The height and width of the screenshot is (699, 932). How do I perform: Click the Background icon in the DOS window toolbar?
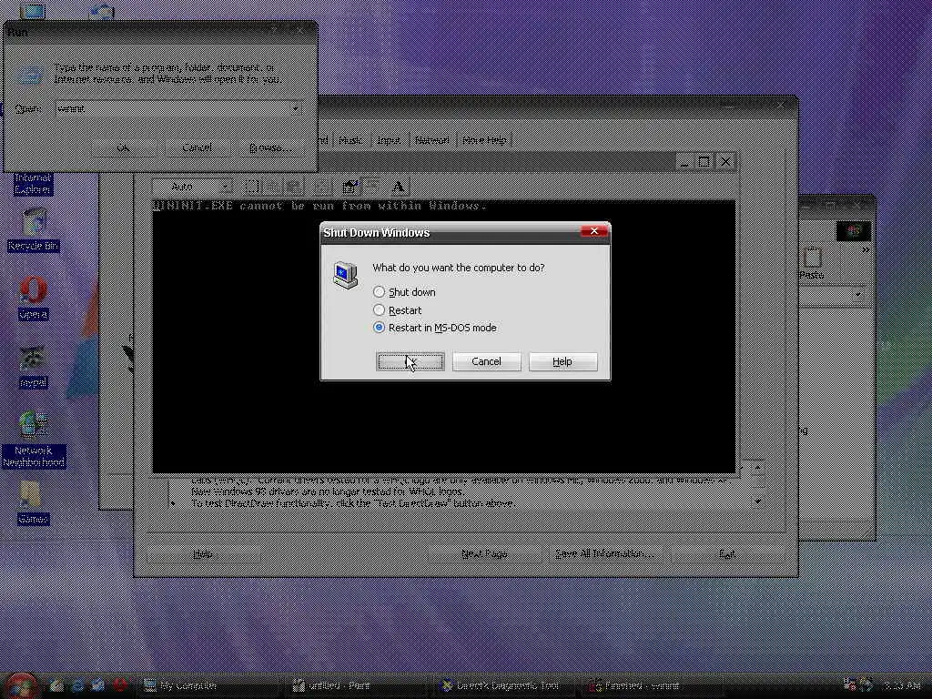pos(372,186)
